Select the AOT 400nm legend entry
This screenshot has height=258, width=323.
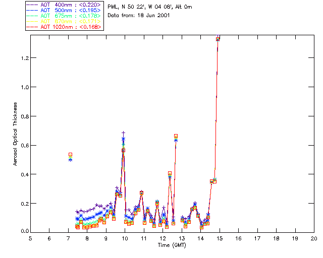click(64, 5)
